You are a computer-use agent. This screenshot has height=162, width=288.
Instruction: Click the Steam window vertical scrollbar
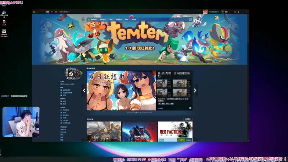pos(248,77)
